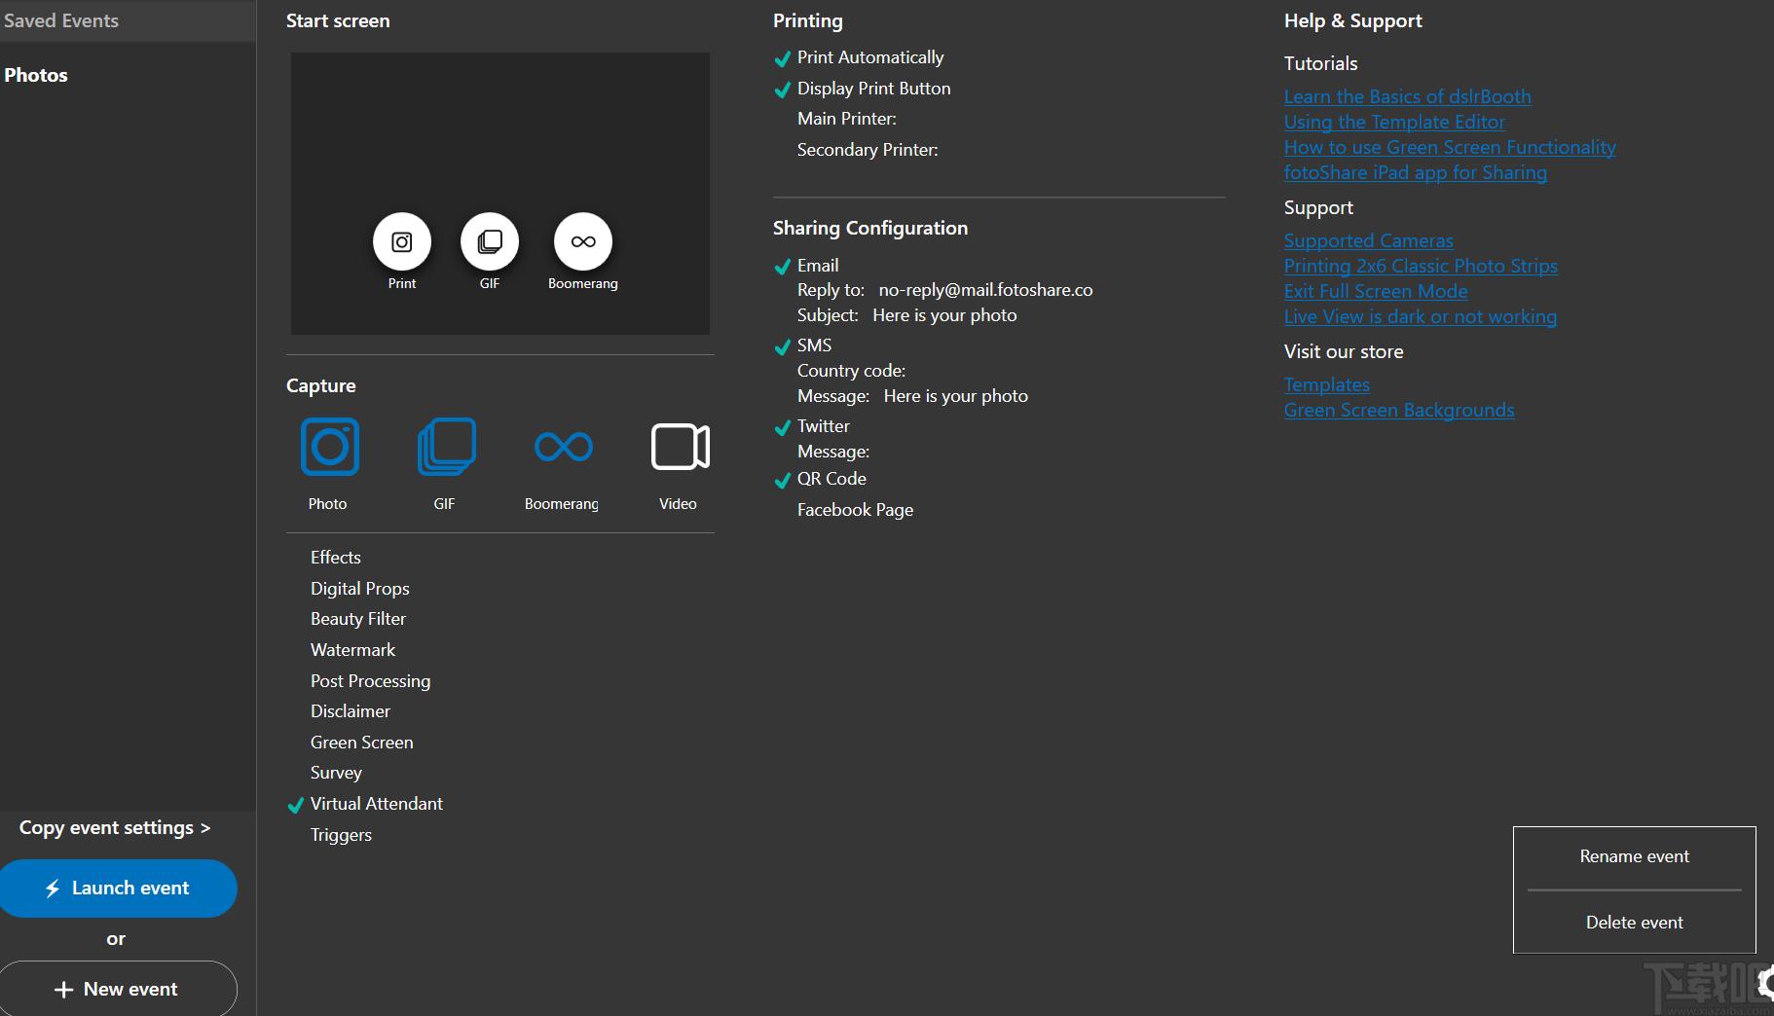Open Survey settings
Image resolution: width=1774 pixels, height=1016 pixels.
point(336,772)
